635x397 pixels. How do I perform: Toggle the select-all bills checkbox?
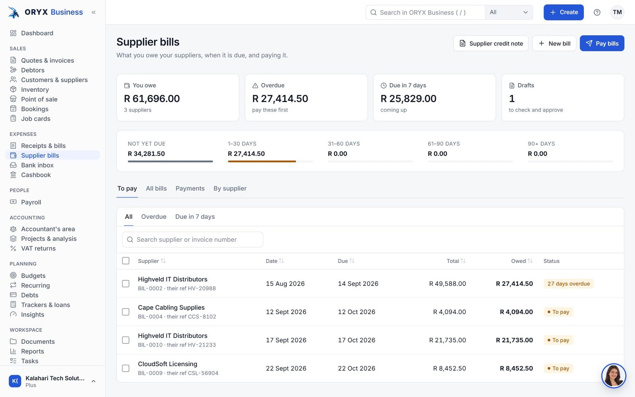coord(126,261)
